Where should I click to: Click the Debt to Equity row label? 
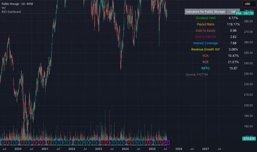point(205,31)
